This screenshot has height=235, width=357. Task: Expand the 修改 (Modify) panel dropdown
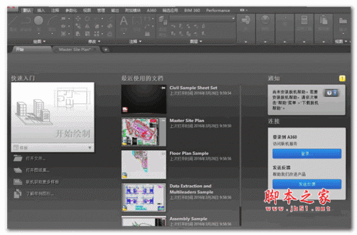point(94,42)
